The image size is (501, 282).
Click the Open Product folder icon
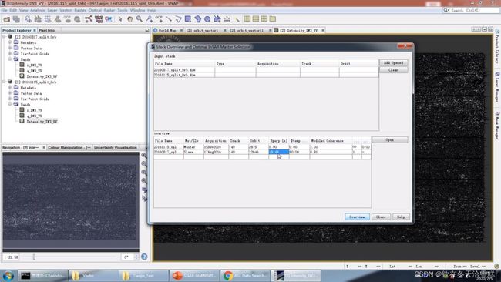click(6, 19)
